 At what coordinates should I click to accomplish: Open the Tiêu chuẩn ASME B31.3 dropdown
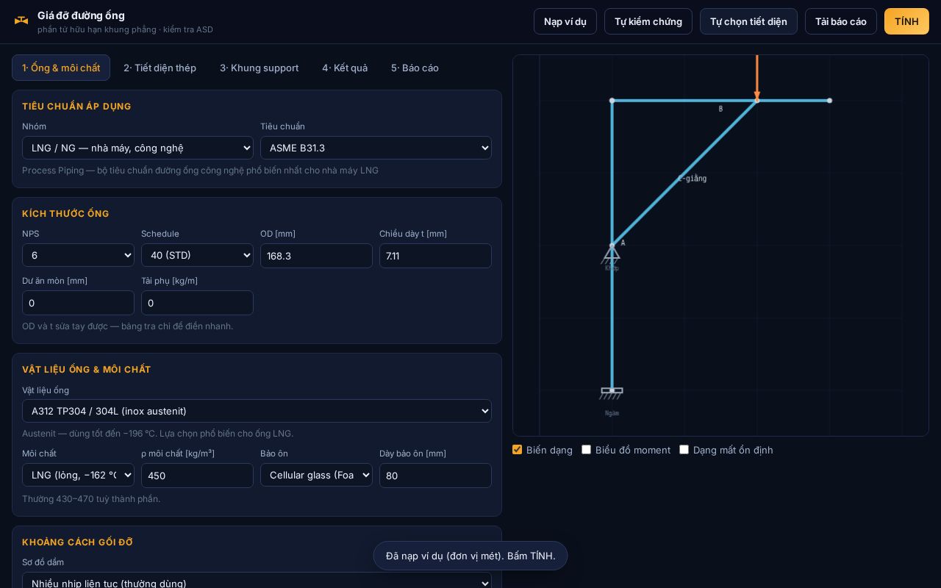[x=376, y=148]
